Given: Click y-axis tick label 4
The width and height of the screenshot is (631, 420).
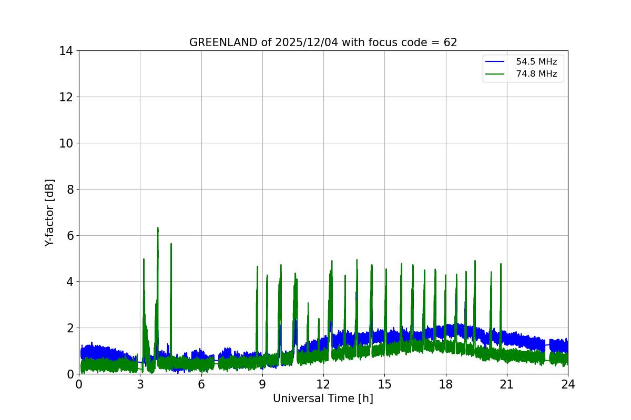Looking at the screenshot, I should pyautogui.click(x=70, y=282).
